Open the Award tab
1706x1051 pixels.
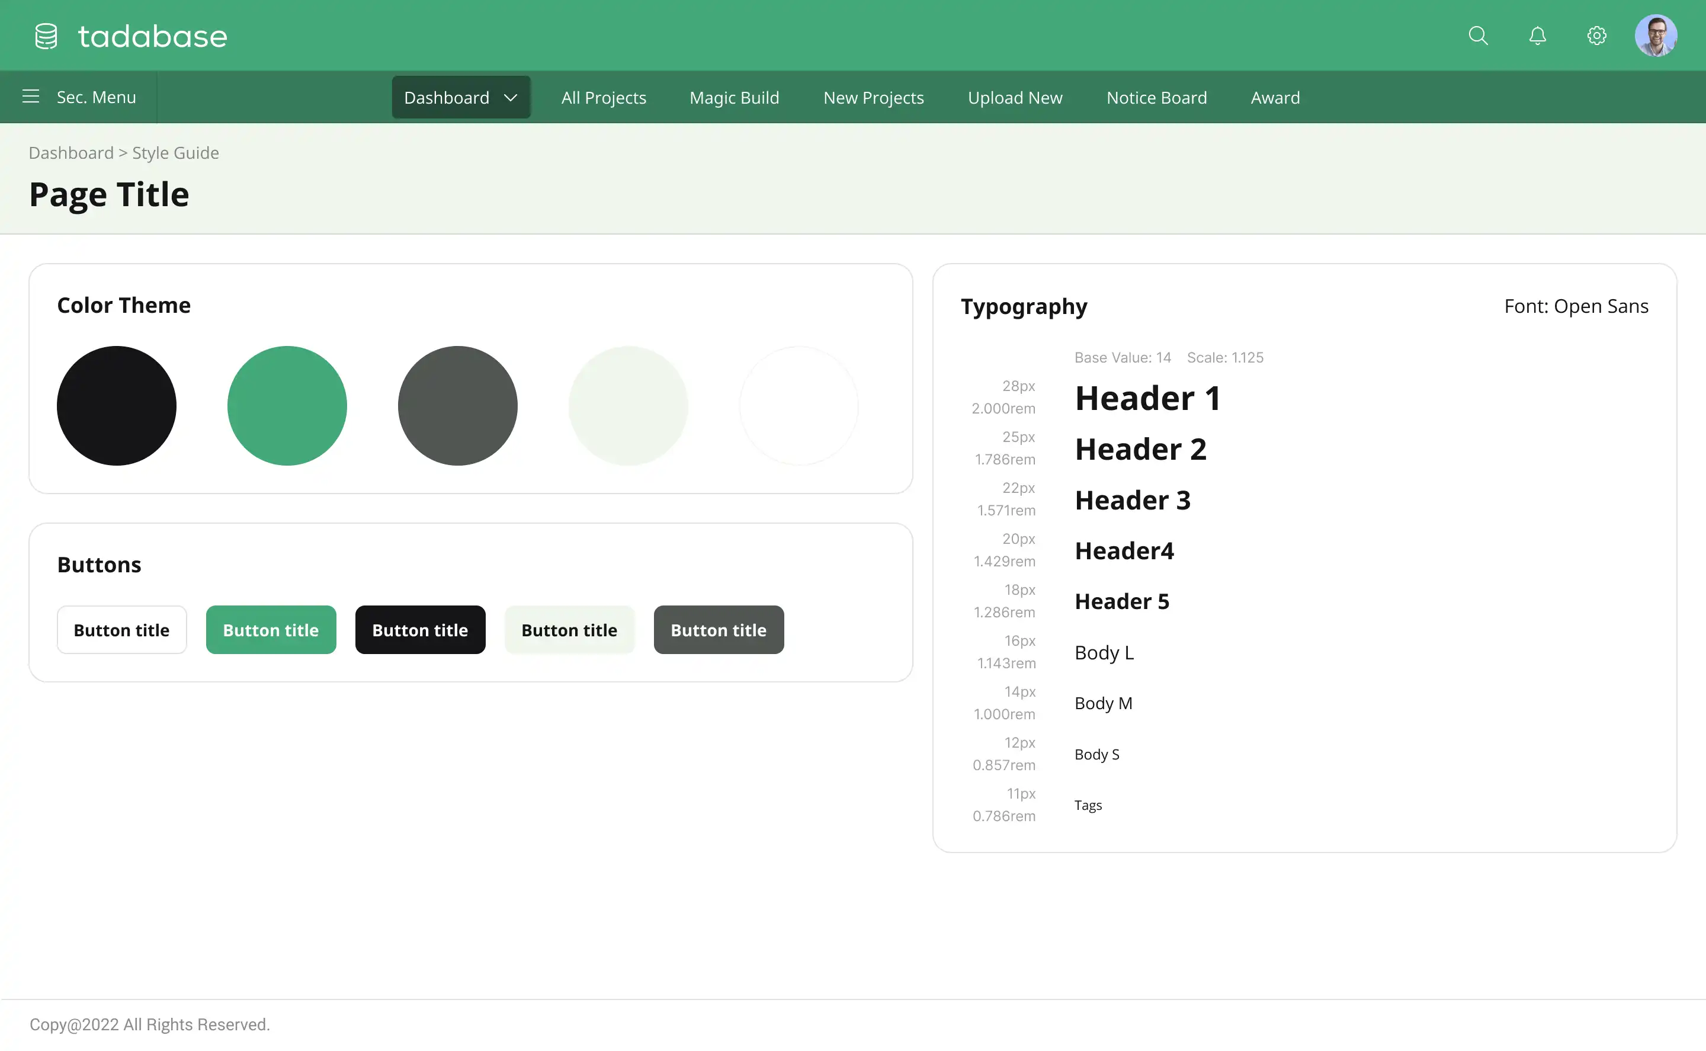point(1274,98)
